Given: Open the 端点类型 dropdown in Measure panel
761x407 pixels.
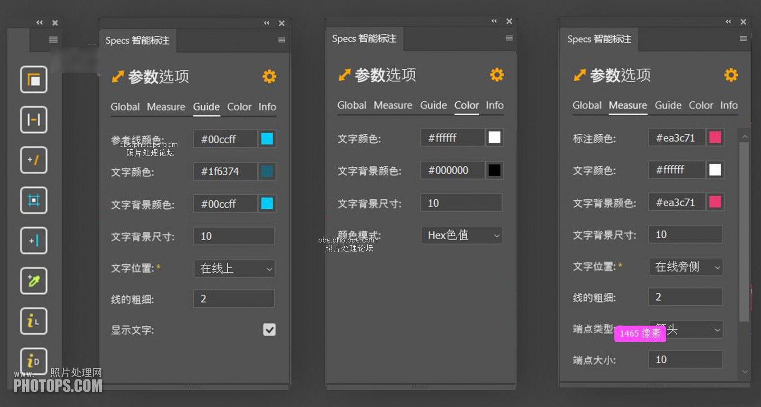Looking at the screenshot, I should (686, 329).
